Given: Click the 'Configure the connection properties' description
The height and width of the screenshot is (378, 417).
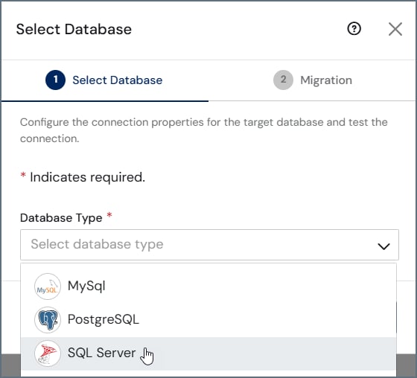Looking at the screenshot, I should click(x=204, y=130).
